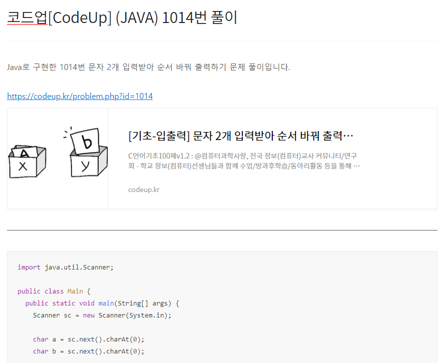Click the import java.util.Scanner code line
The width and height of the screenshot is (445, 363).
(65, 267)
